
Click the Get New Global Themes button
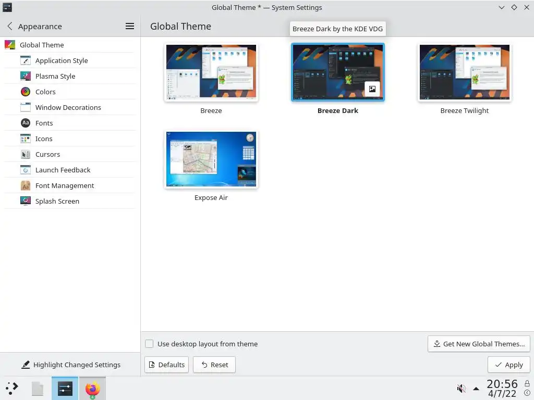[479, 344]
